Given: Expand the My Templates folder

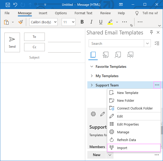Looking at the screenshot, I should point(92,76).
